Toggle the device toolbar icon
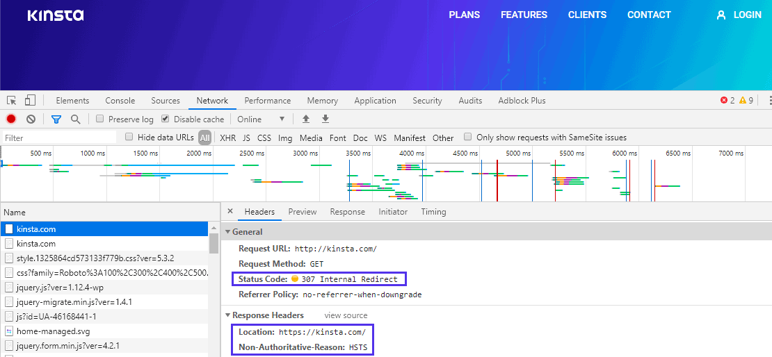This screenshot has width=772, height=357. pyautogui.click(x=31, y=101)
